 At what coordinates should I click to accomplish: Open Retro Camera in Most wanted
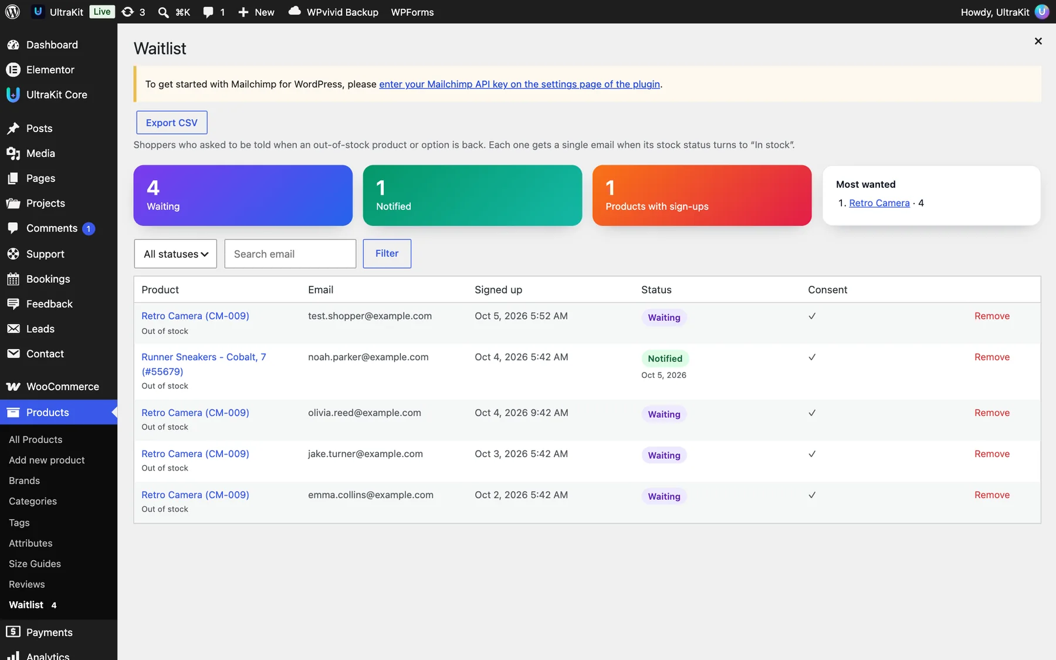(x=879, y=203)
